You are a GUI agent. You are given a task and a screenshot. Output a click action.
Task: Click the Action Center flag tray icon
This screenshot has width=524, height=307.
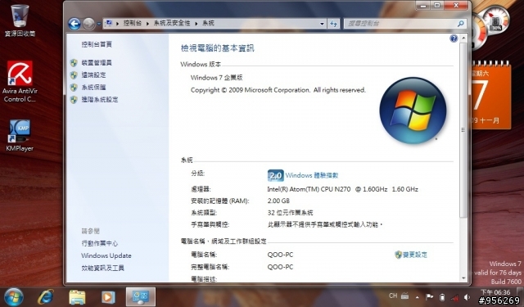[x=429, y=296]
